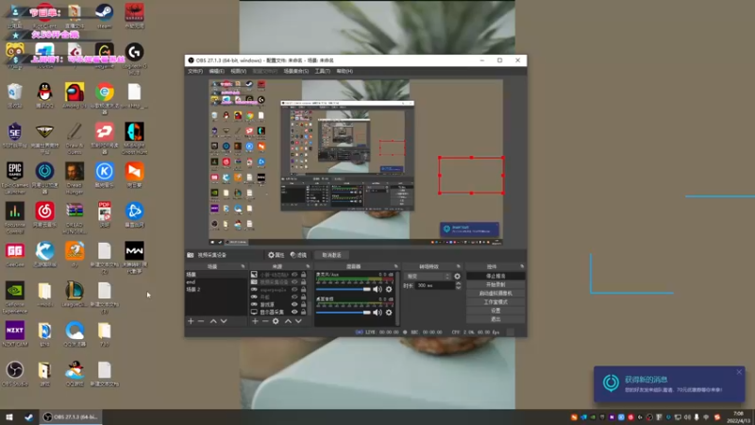Toggle lock on 视频采集设备 source

coord(303,281)
